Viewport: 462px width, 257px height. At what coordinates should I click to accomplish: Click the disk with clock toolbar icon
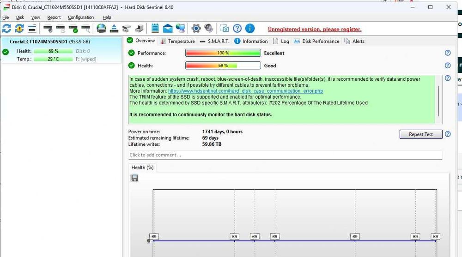(61, 29)
